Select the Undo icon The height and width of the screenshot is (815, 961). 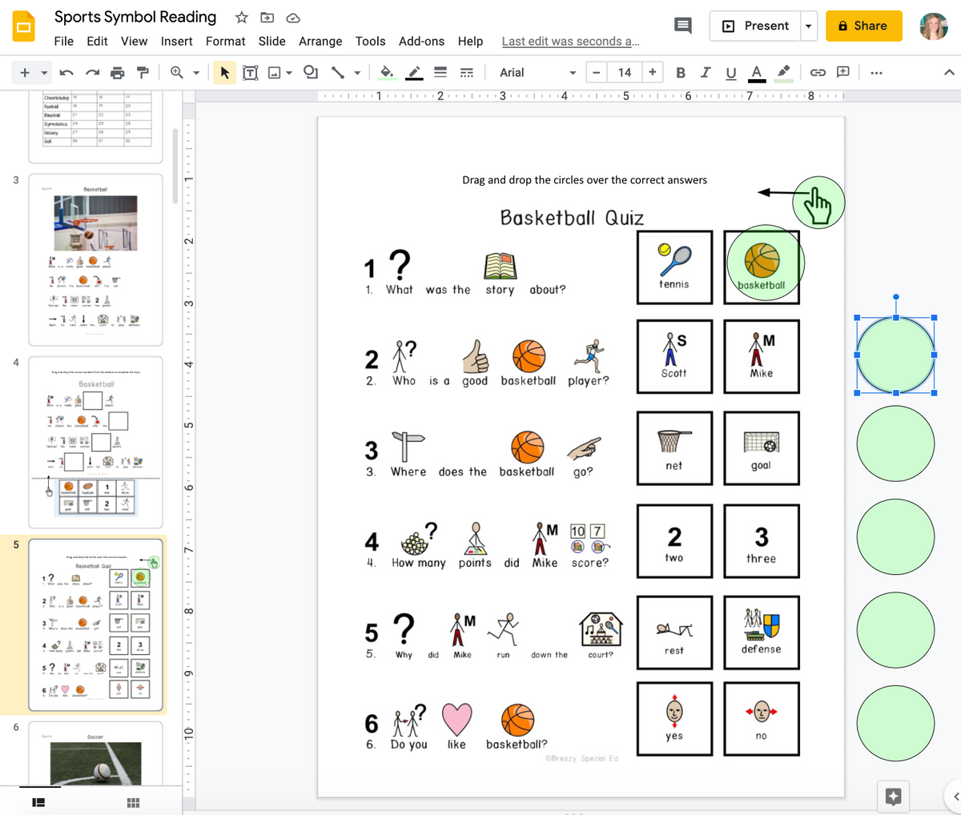[x=65, y=72]
